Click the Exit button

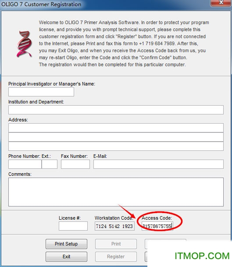(66, 256)
